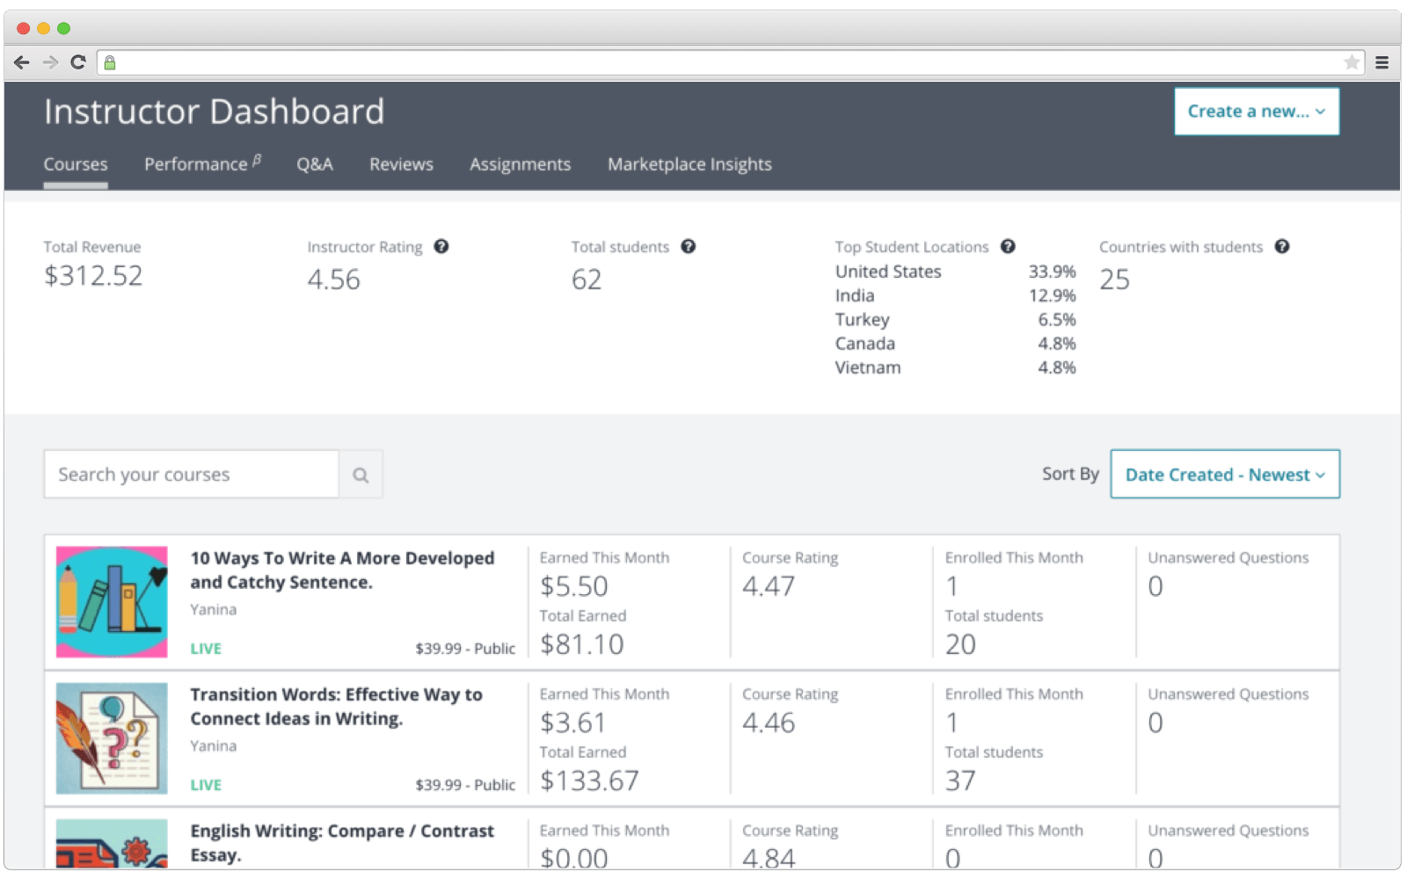Click the browser forward arrow

pos(50,62)
